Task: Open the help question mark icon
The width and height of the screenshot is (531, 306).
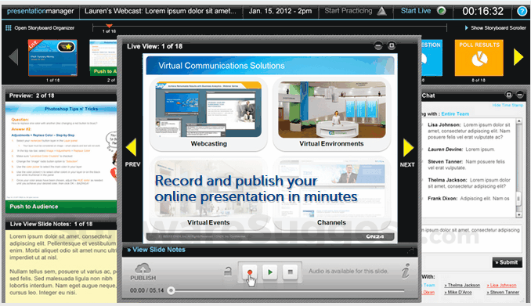Action: click(x=522, y=11)
